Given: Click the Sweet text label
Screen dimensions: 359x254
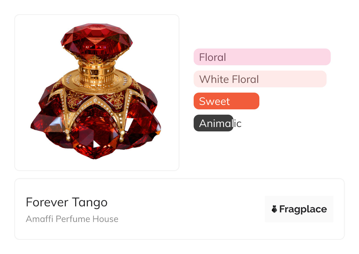Looking at the screenshot, I should tap(214, 101).
